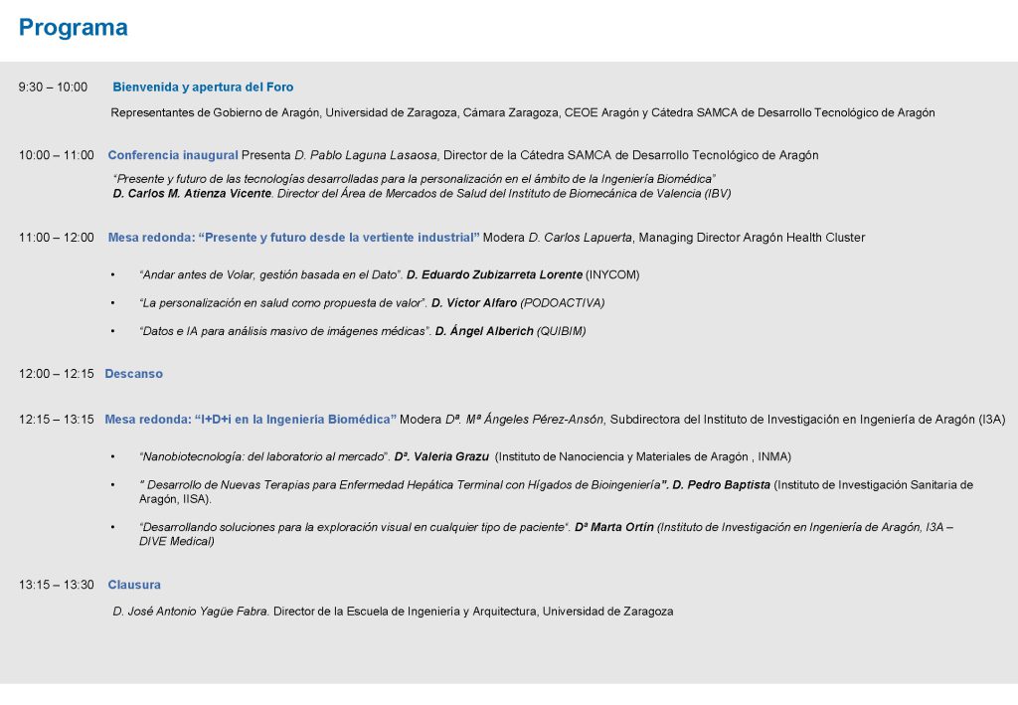The image size is (1018, 705).
Task: Click the "Descanso" heading
Action: pyautogui.click(x=134, y=374)
